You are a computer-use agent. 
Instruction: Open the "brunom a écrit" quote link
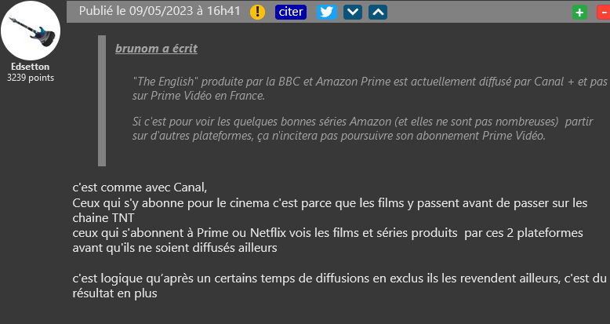[x=156, y=49]
